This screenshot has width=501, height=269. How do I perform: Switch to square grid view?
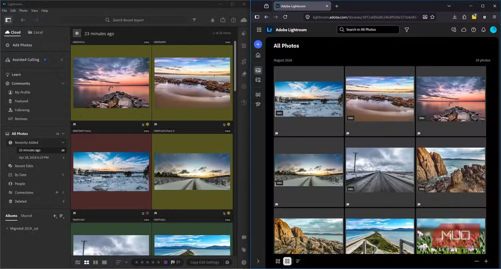[x=87, y=262]
